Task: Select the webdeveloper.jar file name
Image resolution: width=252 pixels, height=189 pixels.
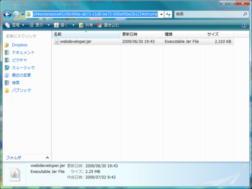Action: coord(76,41)
